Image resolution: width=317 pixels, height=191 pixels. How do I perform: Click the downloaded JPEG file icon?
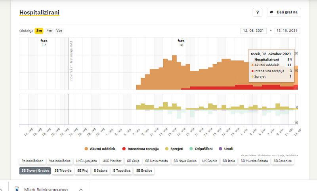17,189
